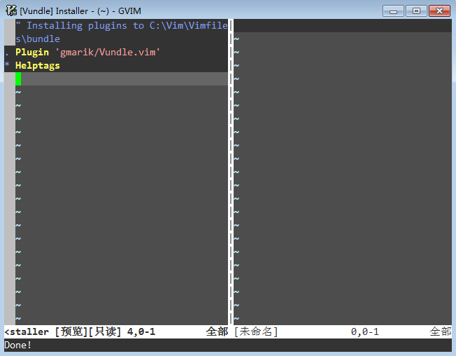Screen dimensions: 456x356
Task: Minimize the GVIM window
Action: 393,11
